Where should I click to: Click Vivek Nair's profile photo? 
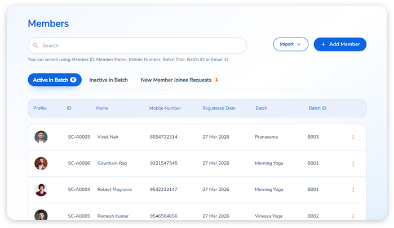41,137
